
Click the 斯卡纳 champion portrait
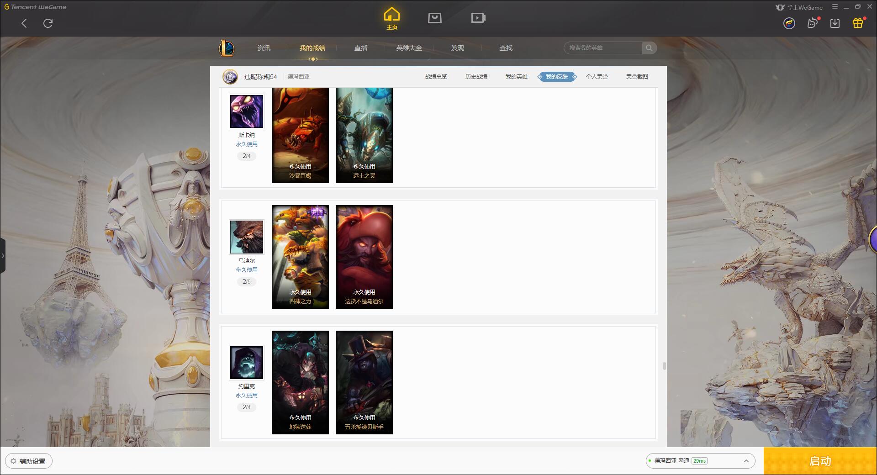coord(247,111)
